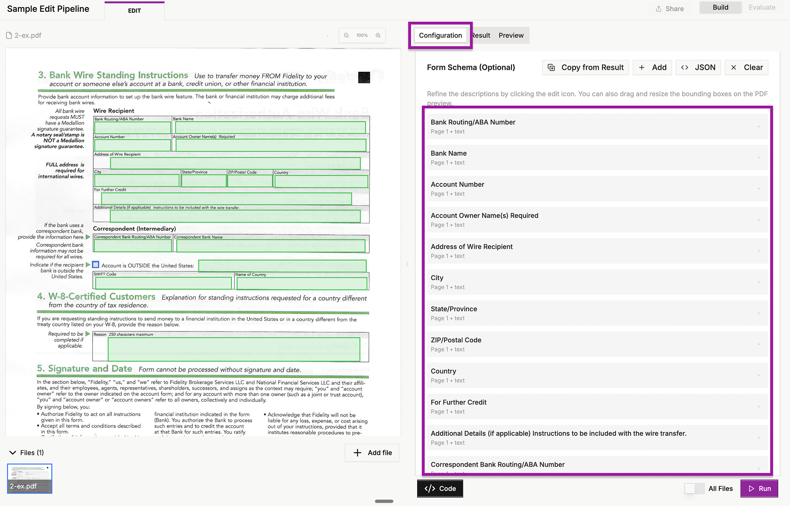Click the Sample Edit Pipeline title
The image size is (790, 506).
(48, 9)
